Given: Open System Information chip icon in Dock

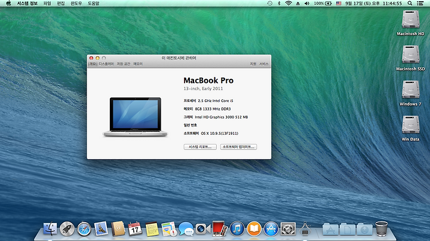Looking at the screenshot, I should pos(305,229).
